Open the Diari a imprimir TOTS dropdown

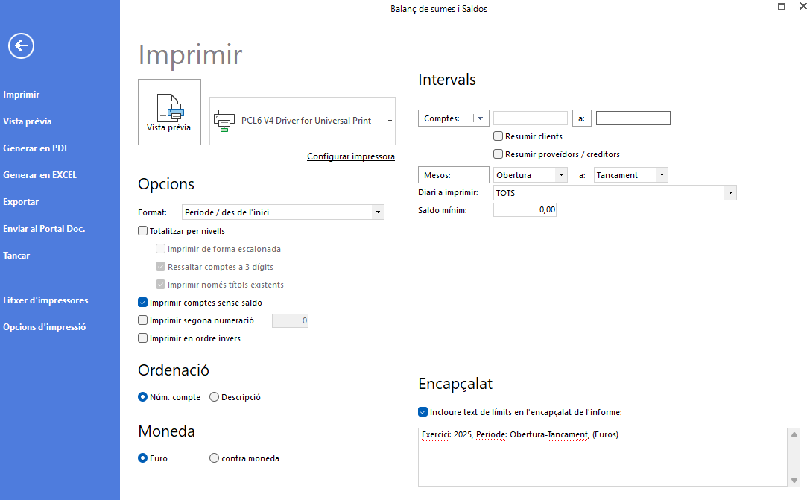pos(730,193)
